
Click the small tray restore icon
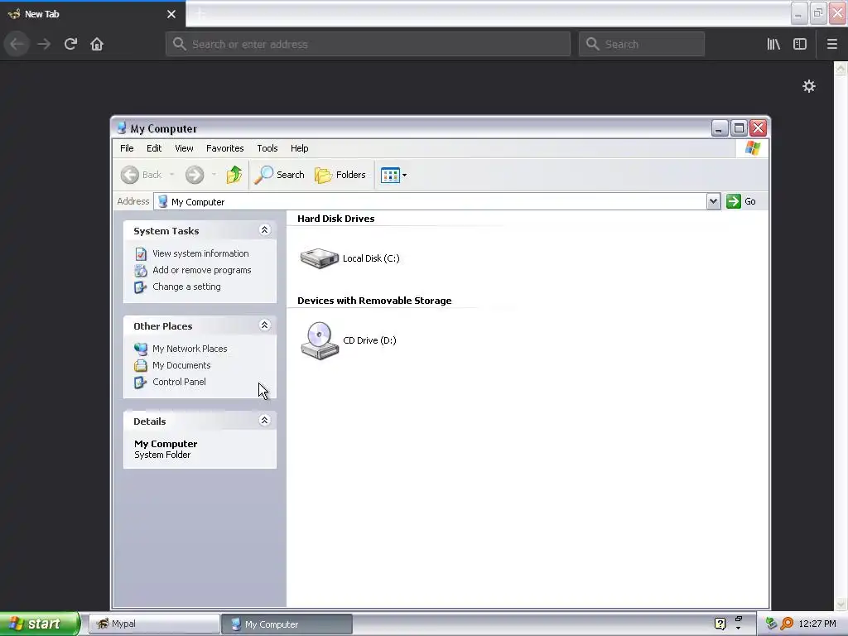click(738, 619)
